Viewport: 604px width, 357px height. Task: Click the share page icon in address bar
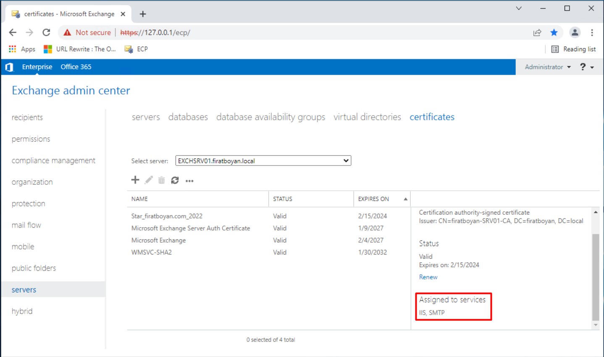[x=537, y=32]
